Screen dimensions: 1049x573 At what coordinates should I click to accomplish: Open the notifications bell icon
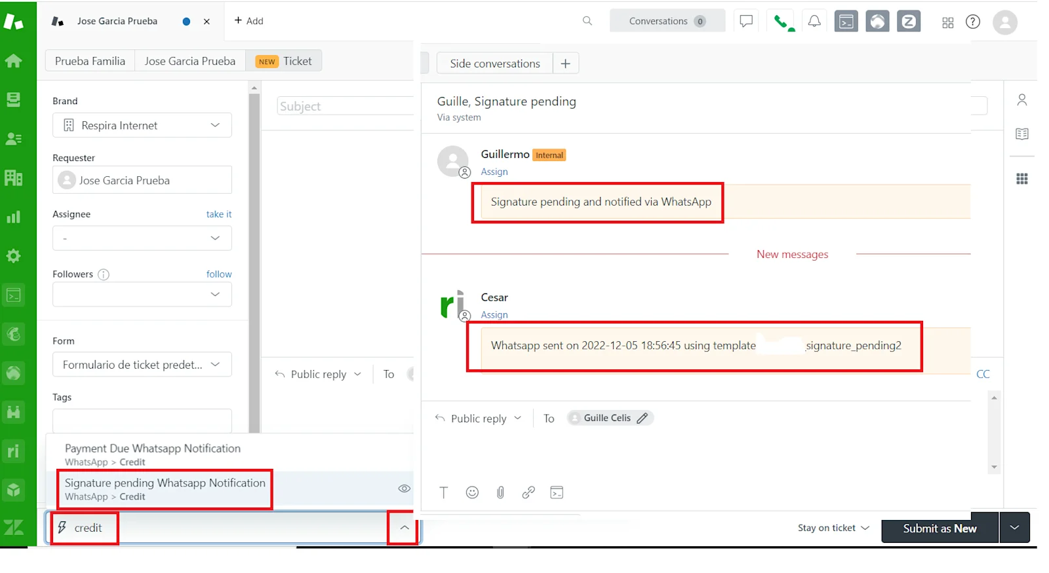tap(814, 21)
